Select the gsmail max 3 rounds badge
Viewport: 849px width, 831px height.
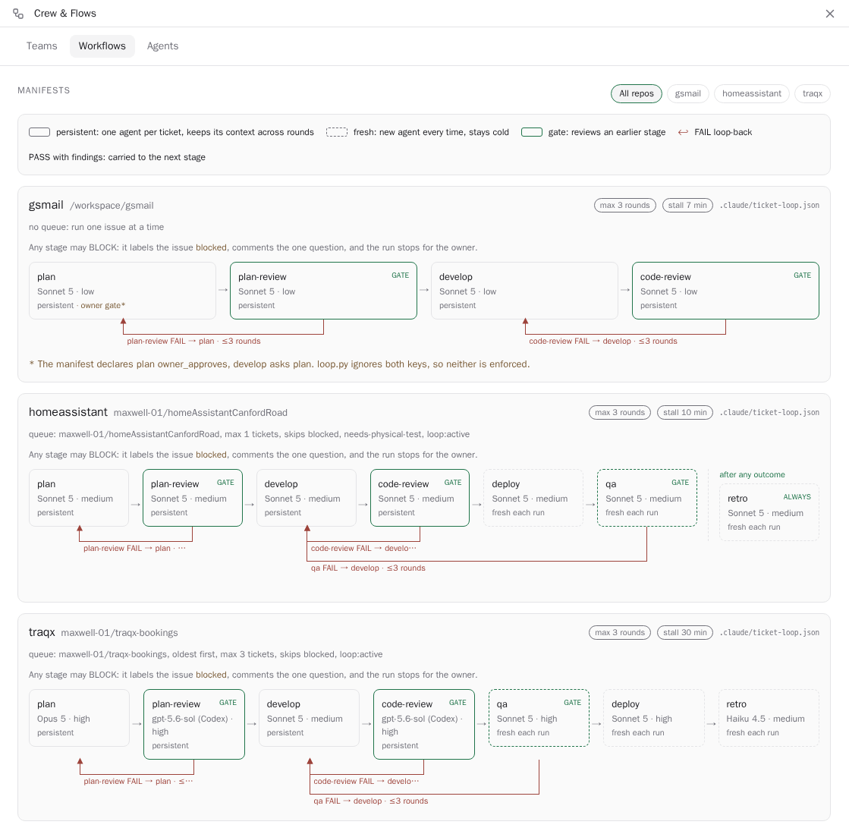625,206
